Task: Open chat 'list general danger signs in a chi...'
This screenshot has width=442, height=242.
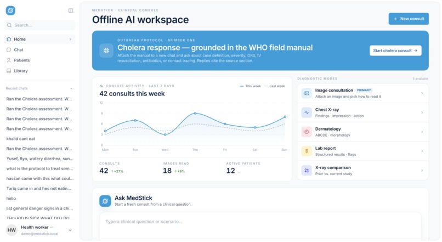Action: tap(39, 209)
